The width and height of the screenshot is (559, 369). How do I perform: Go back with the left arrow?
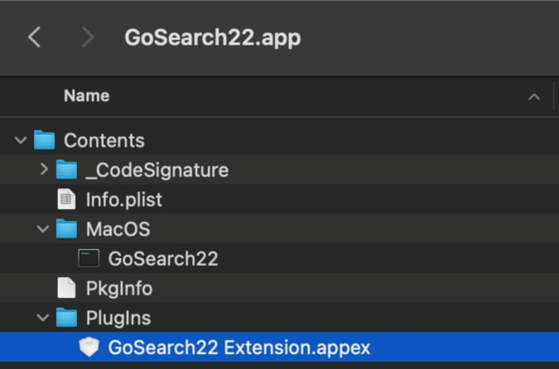pyautogui.click(x=34, y=37)
